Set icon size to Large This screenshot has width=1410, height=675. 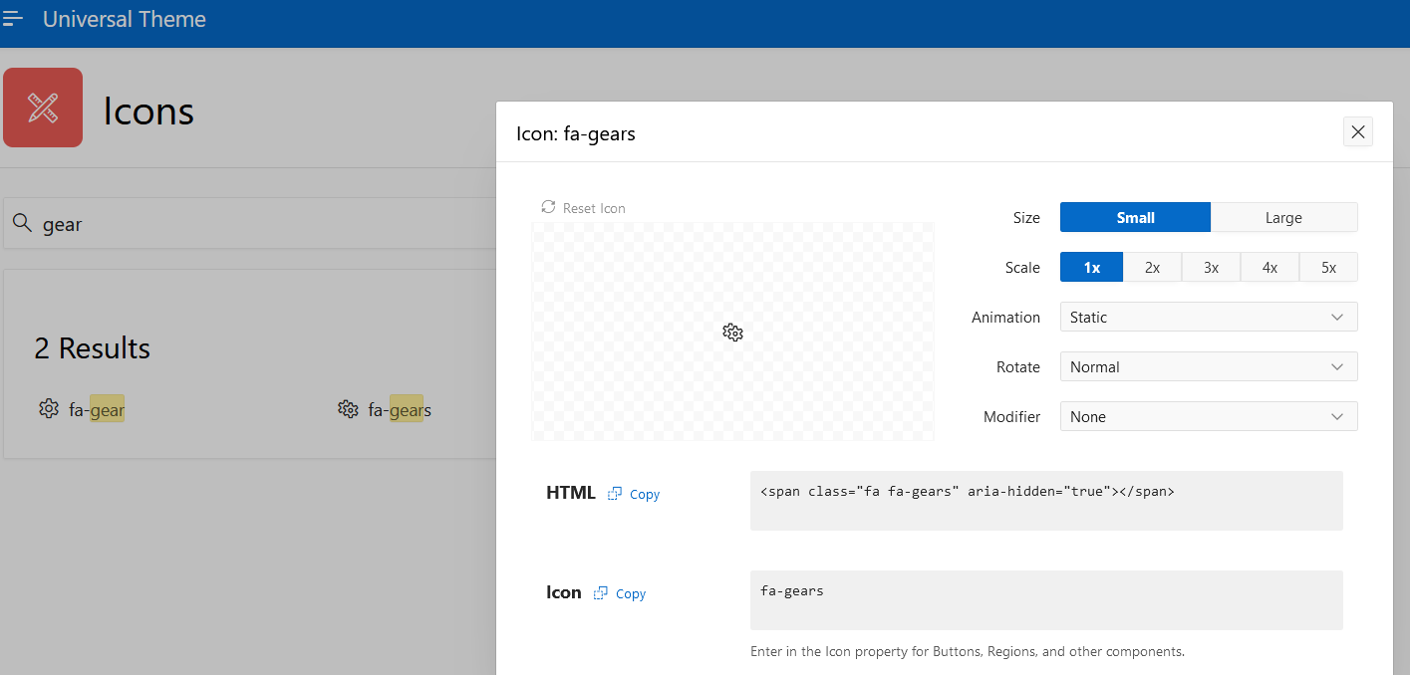1283,217
